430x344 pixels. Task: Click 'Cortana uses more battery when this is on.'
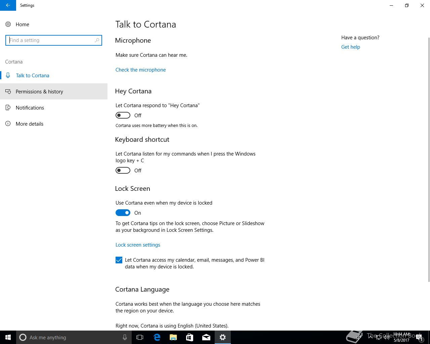[157, 126]
